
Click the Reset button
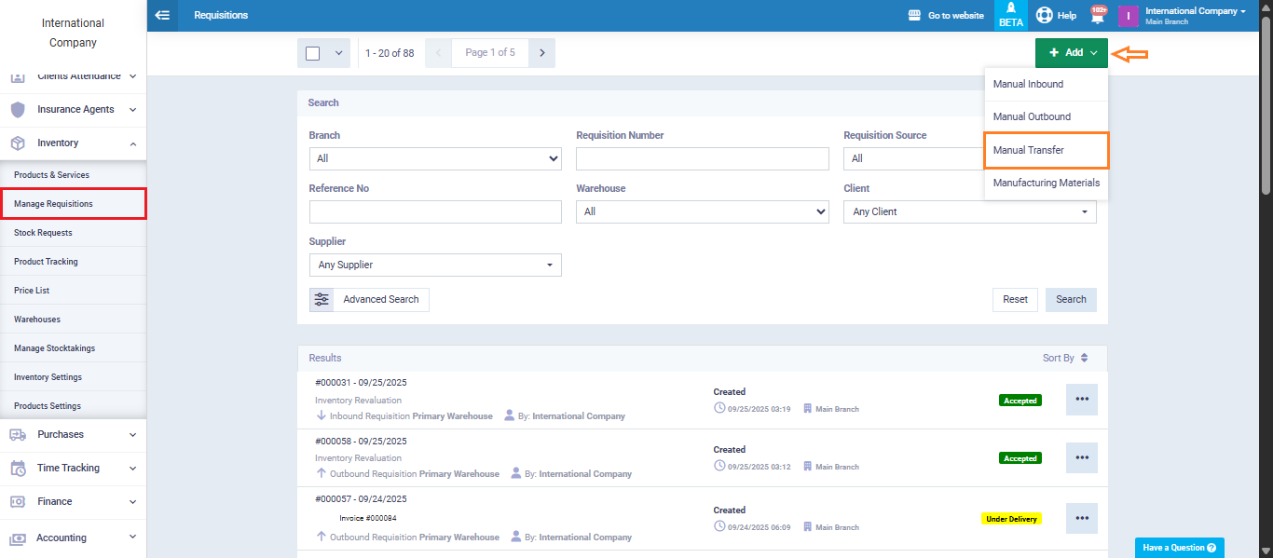(x=1015, y=299)
